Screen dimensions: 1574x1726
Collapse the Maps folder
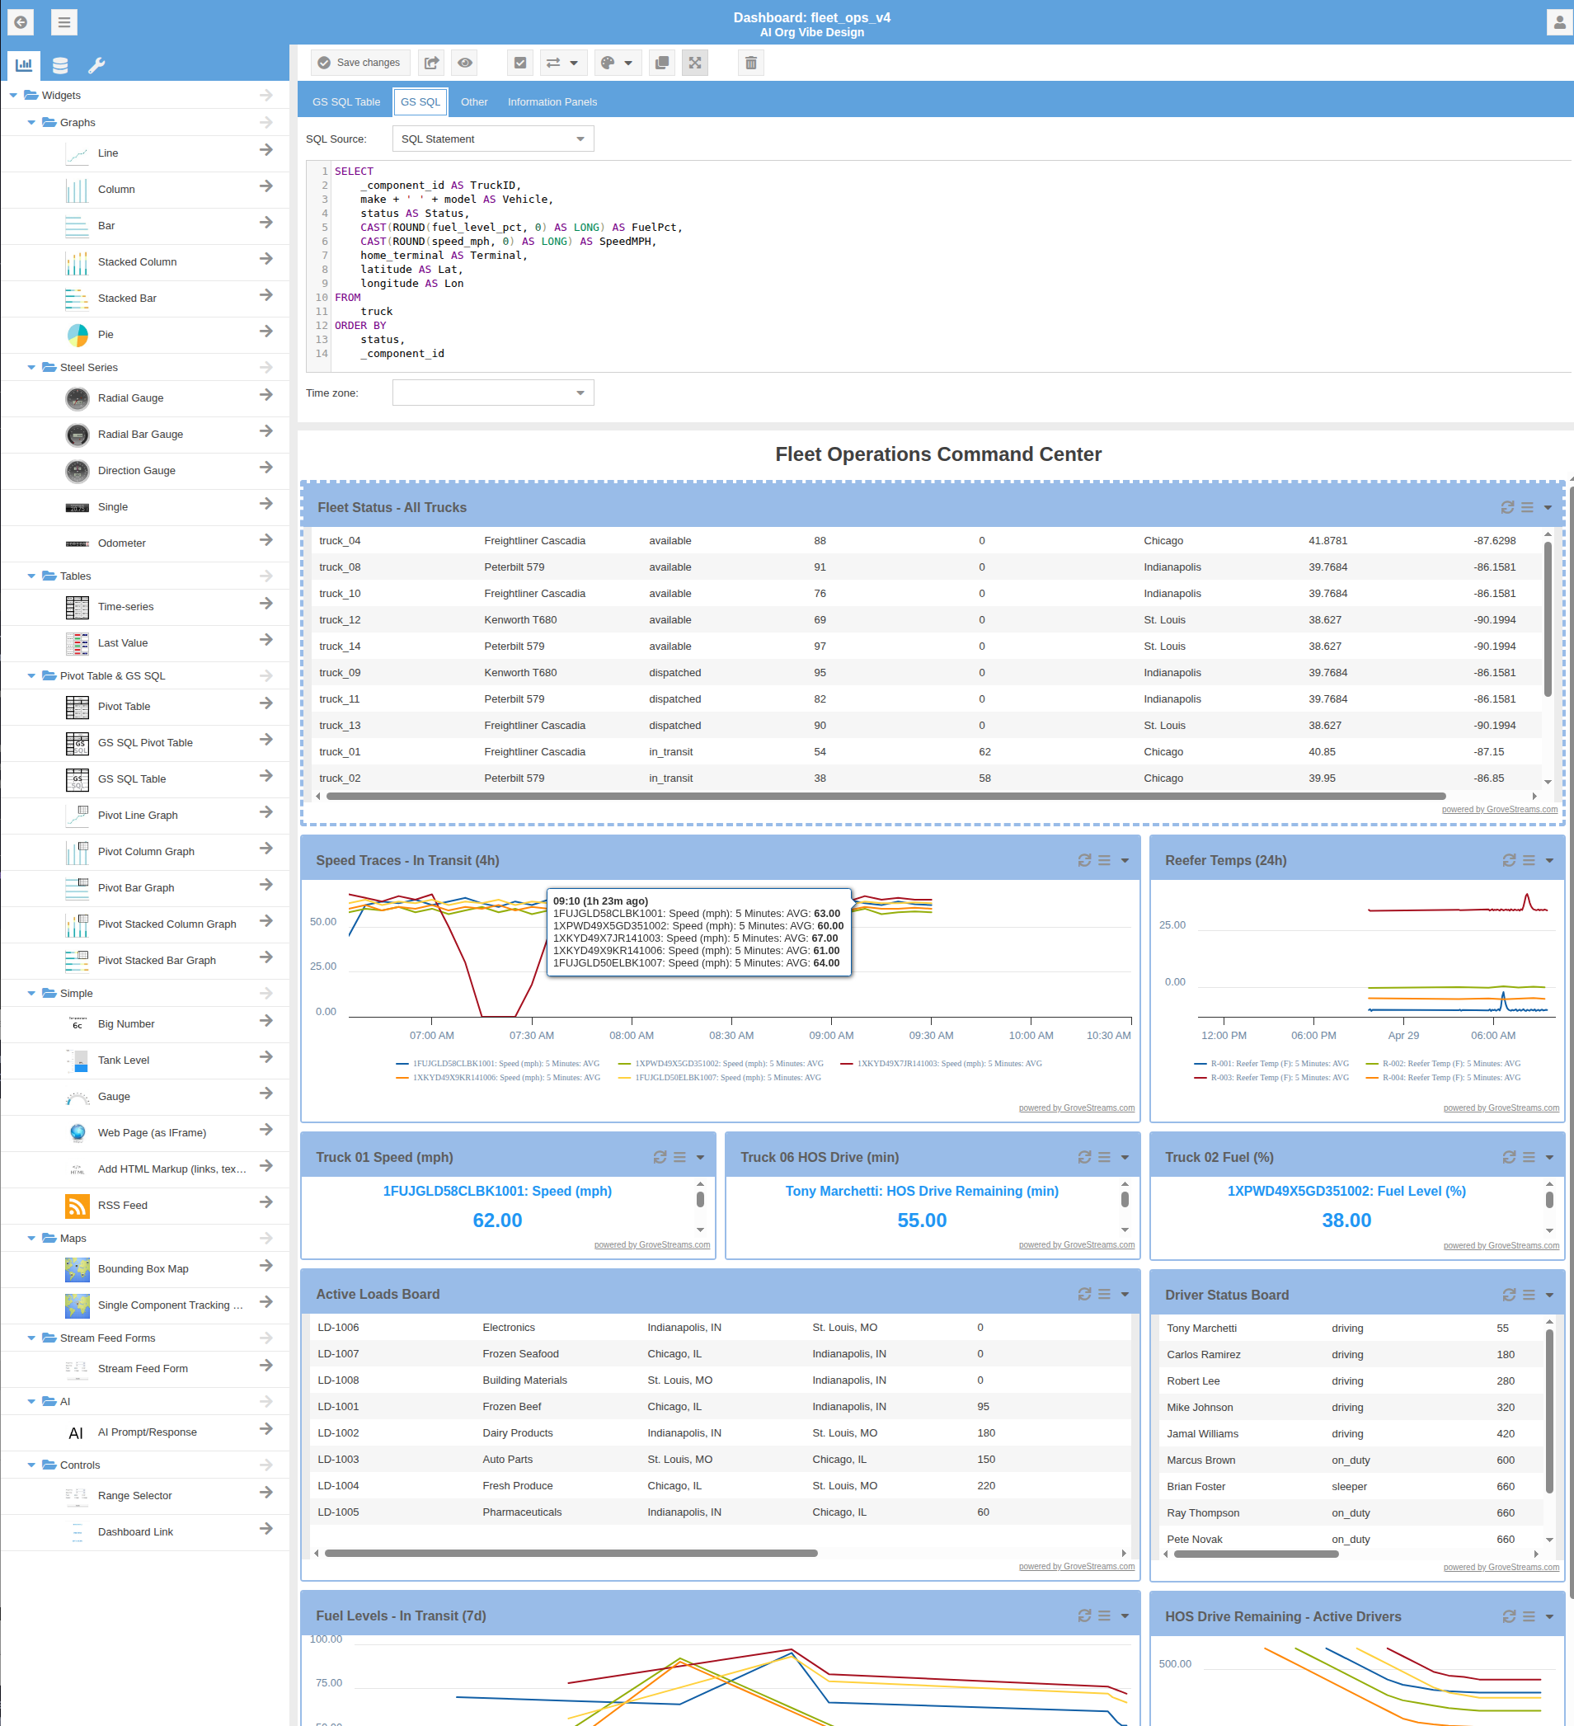(31, 1238)
